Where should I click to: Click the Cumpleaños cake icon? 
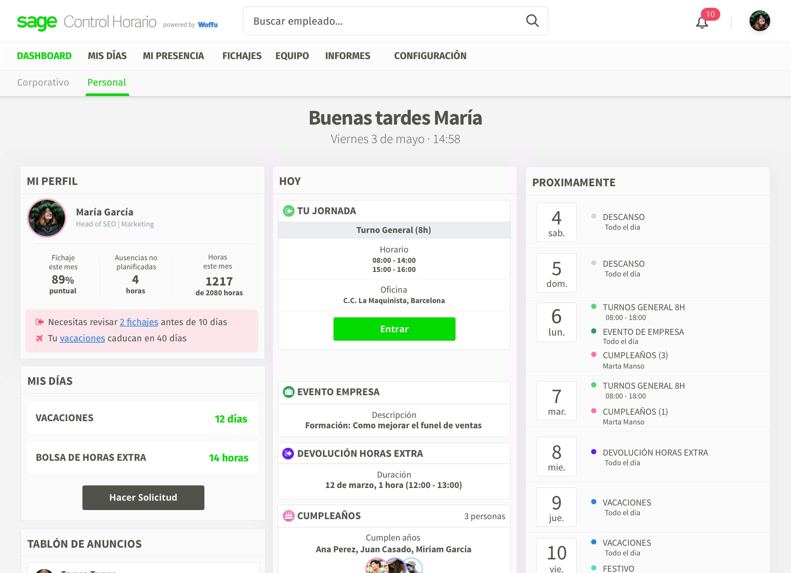tap(288, 516)
